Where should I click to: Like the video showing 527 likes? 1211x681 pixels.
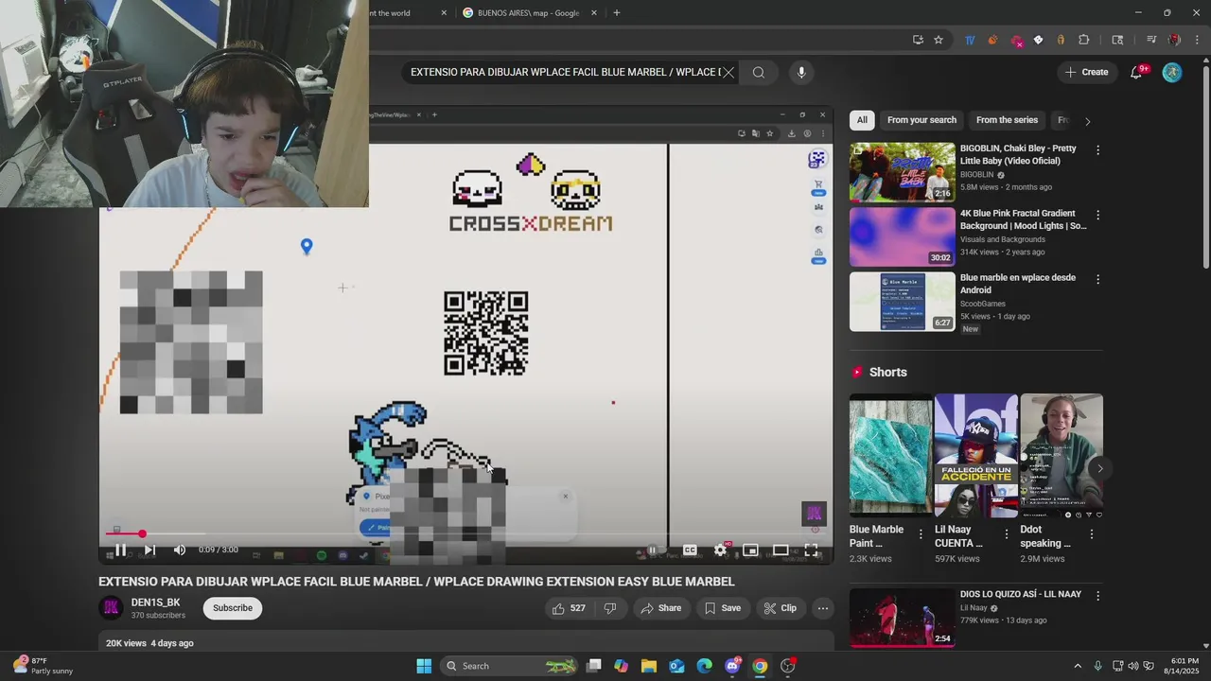[569, 608]
